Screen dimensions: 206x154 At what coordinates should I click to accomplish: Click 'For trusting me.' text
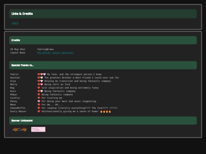[x=52, y=98]
